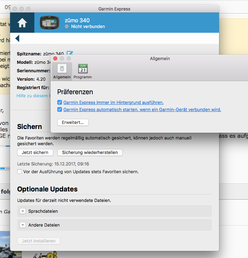
Task: Close the Allgemein preferences window
Action: (x=56, y=58)
